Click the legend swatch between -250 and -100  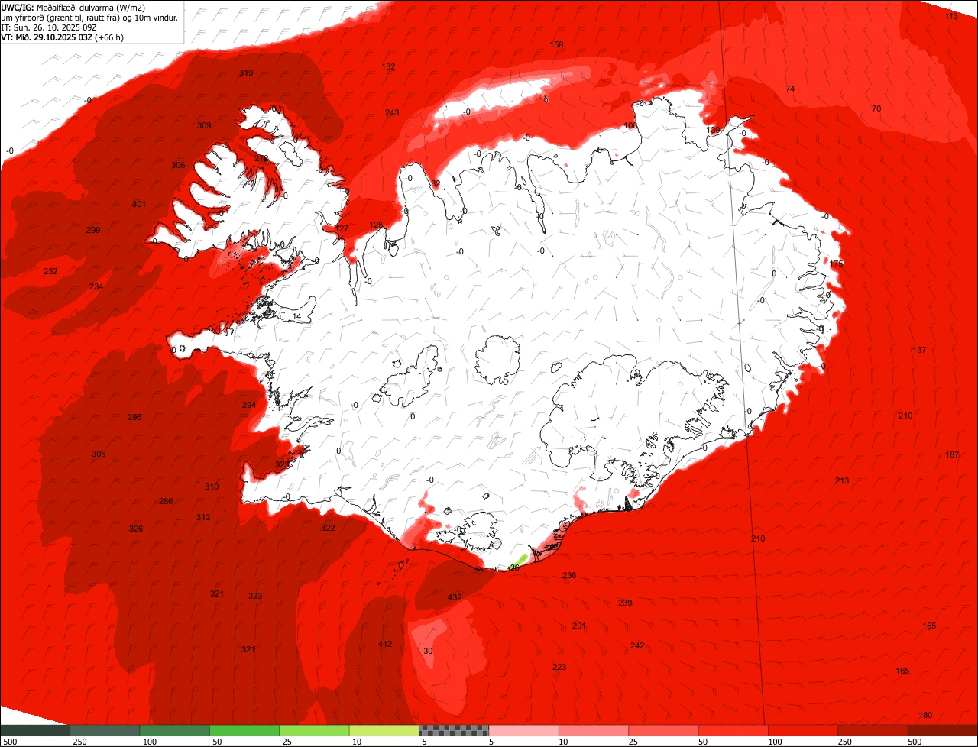coord(105,730)
